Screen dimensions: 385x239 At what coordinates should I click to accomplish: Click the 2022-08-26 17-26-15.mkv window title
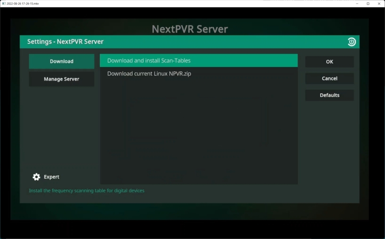pyautogui.click(x=23, y=3)
